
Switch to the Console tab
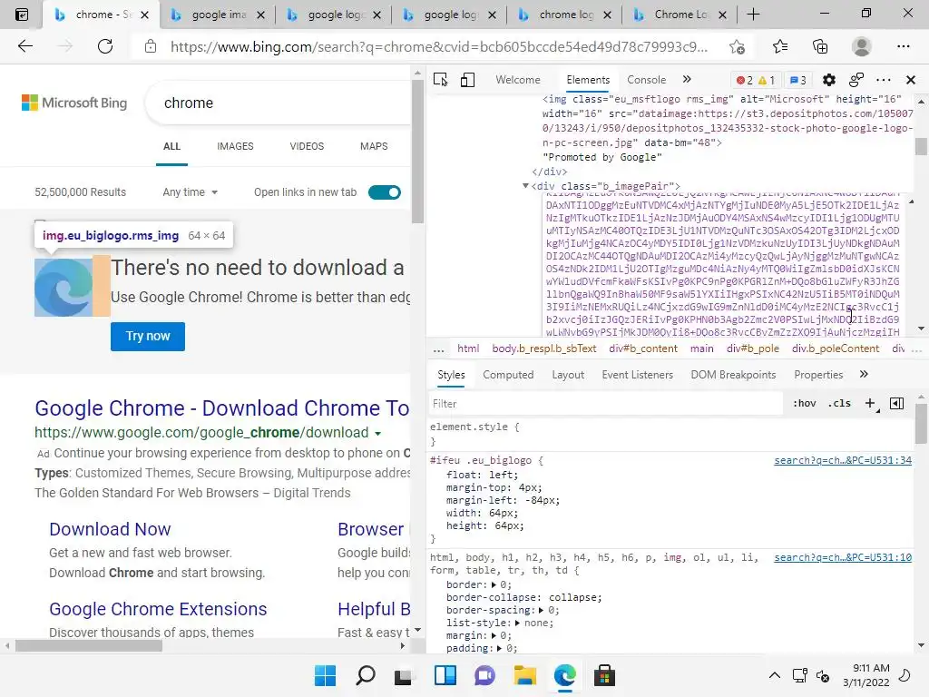646,80
